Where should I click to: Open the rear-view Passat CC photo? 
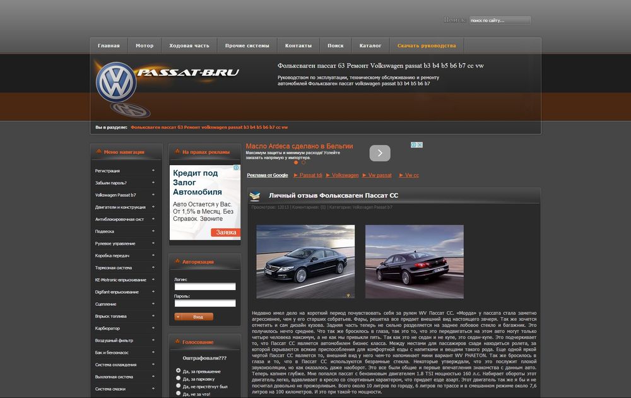click(x=415, y=262)
